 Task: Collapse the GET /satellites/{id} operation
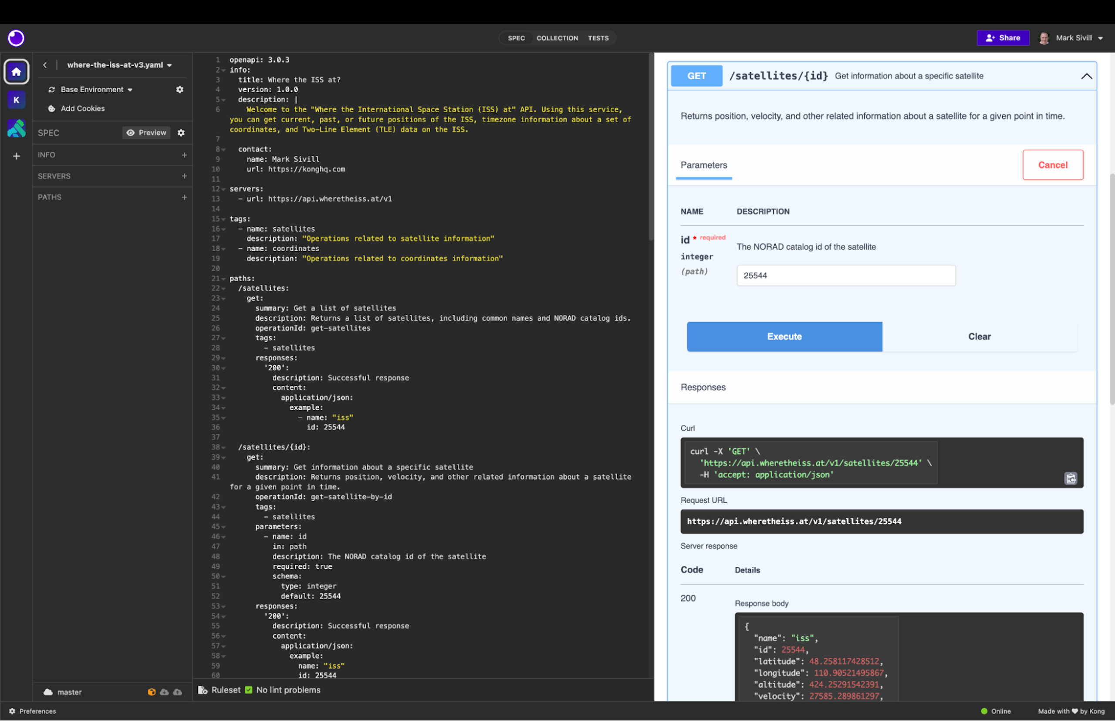point(1086,76)
